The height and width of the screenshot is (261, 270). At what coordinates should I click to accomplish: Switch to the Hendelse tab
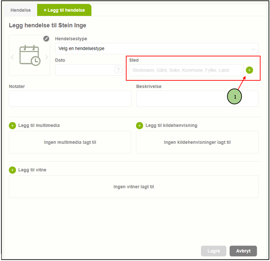(x=20, y=10)
